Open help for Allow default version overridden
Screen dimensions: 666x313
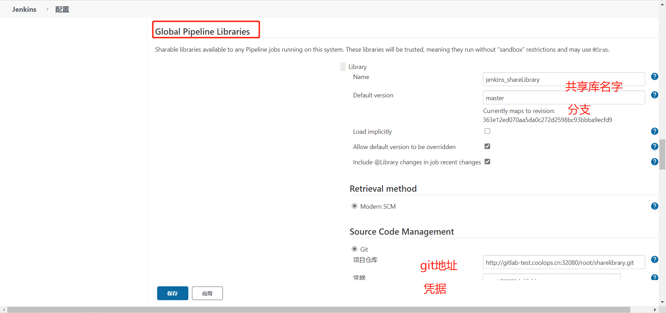pyautogui.click(x=655, y=147)
